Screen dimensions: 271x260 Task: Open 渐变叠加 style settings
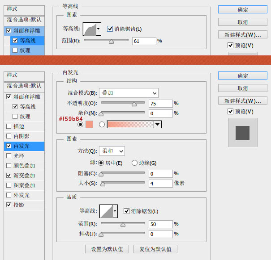tap(24, 176)
